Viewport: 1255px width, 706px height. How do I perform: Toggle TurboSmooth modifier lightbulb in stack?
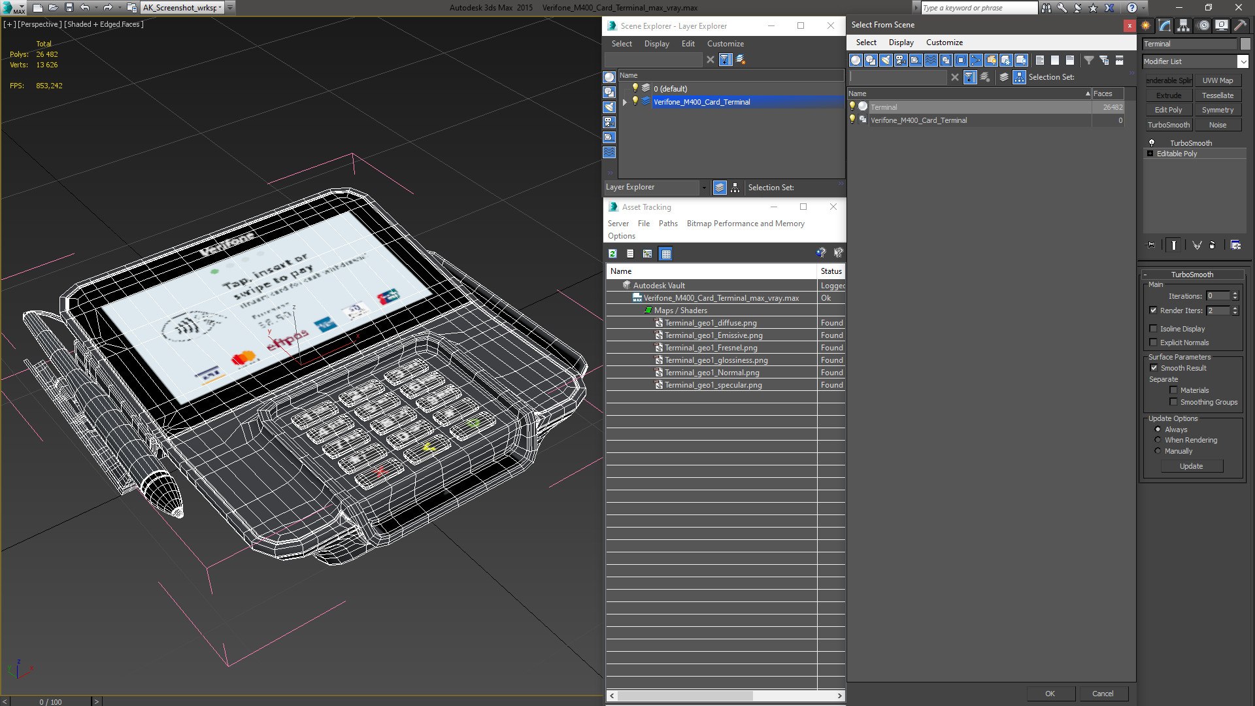pyautogui.click(x=1152, y=143)
